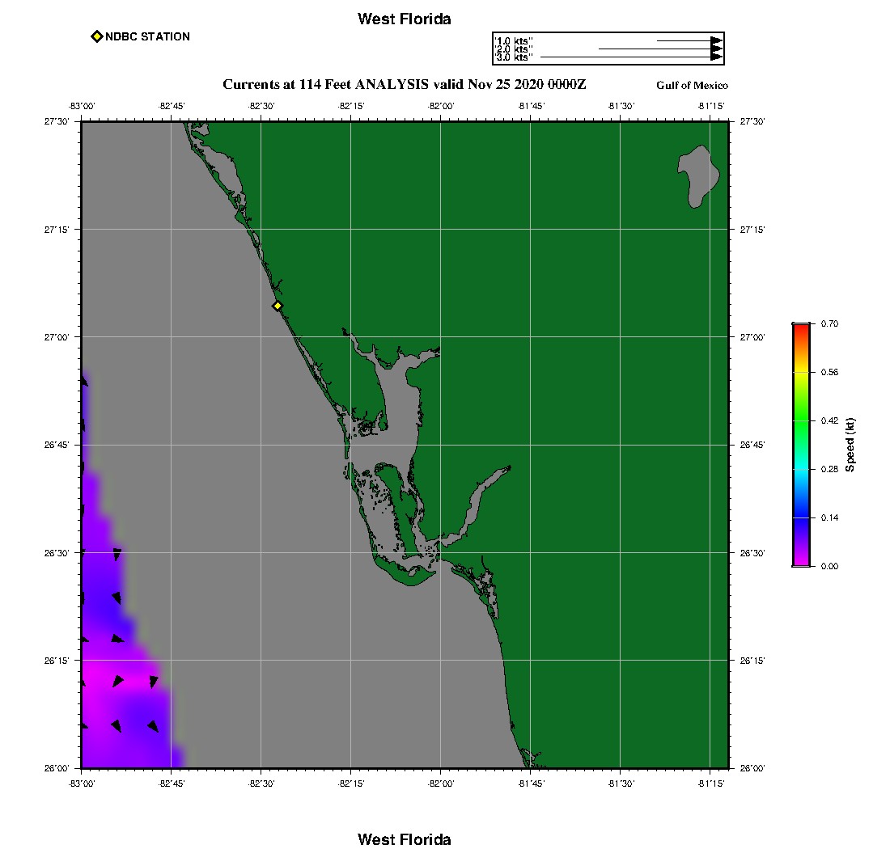Expand the Gulf of Mexico region label
The height and width of the screenshot is (849, 890).
pos(693,84)
